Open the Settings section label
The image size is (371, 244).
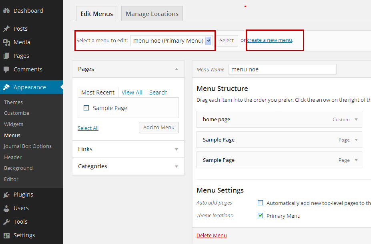24,235
